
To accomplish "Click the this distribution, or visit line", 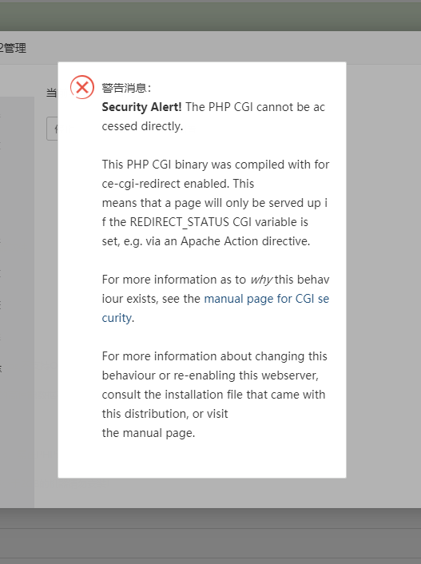I will point(165,414).
